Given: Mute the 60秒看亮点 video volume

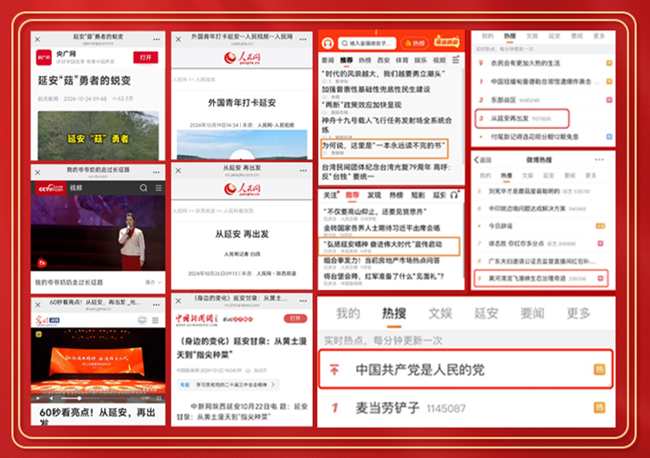Looking at the screenshot, I should (x=51, y=398).
